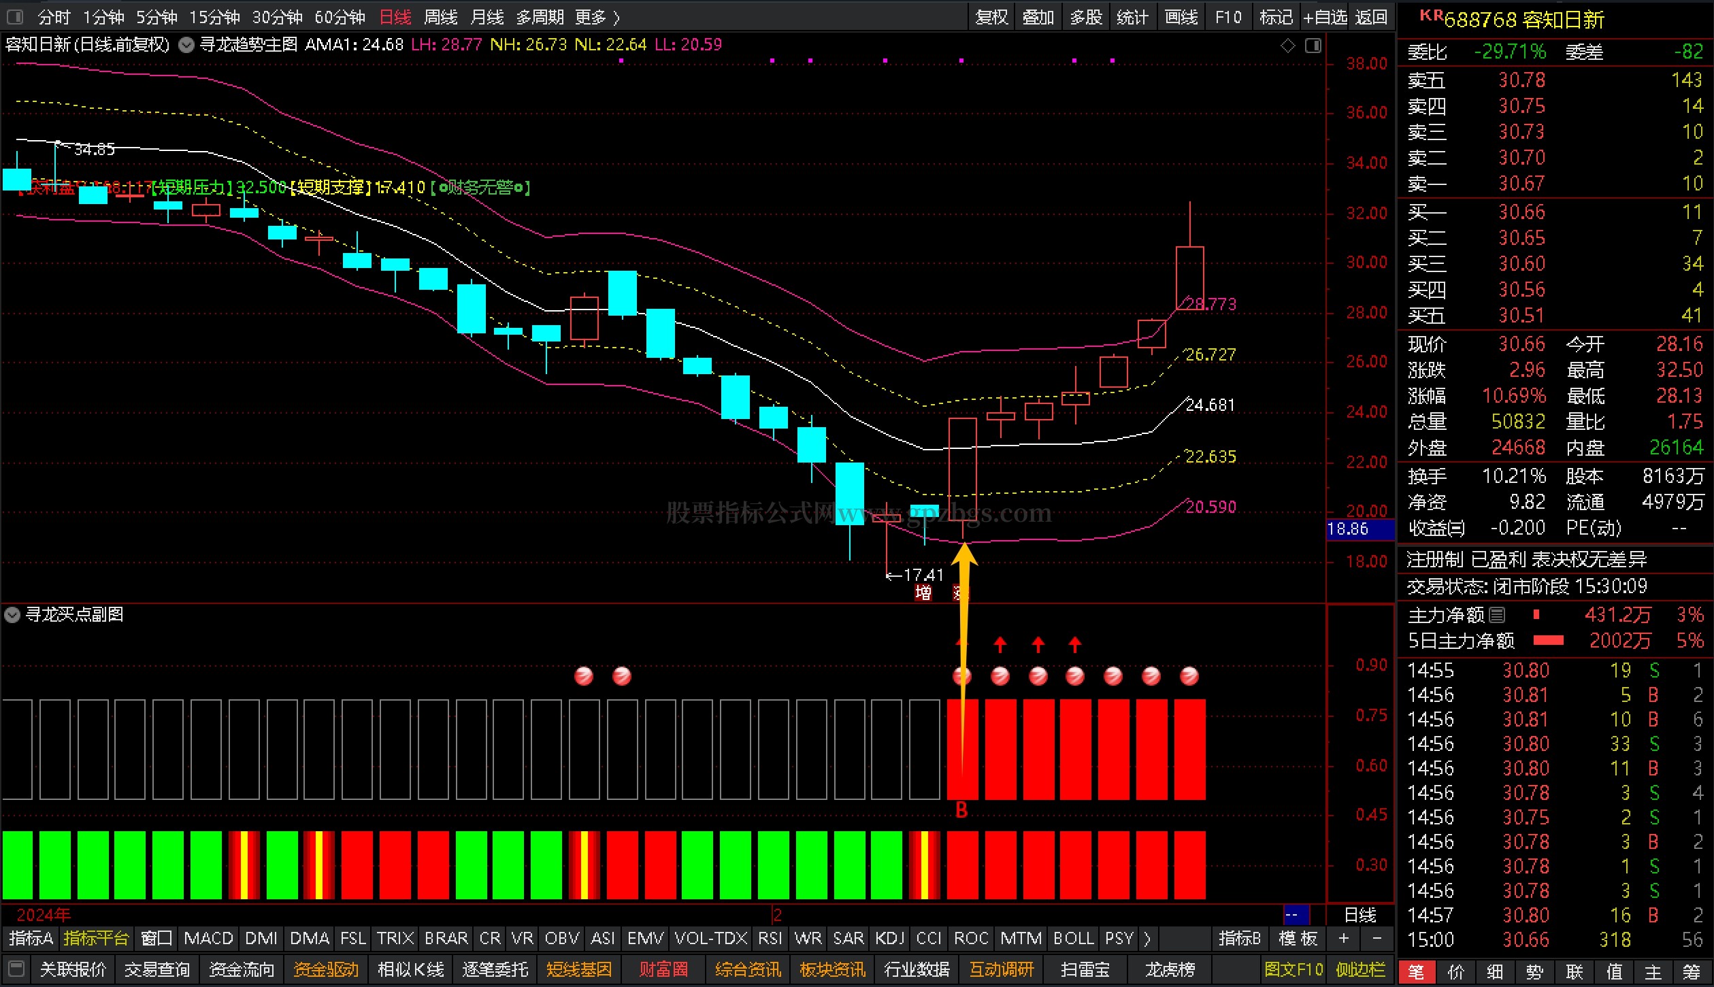The width and height of the screenshot is (1714, 987).
Task: Open the 主力净额 detail list icon
Action: coord(1497,615)
